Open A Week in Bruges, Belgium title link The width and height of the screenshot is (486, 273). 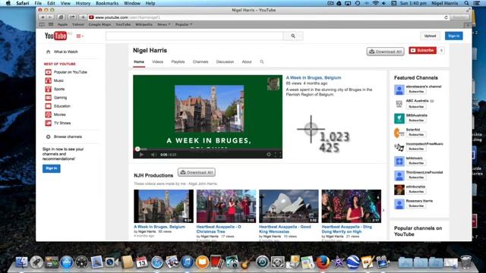(x=314, y=77)
